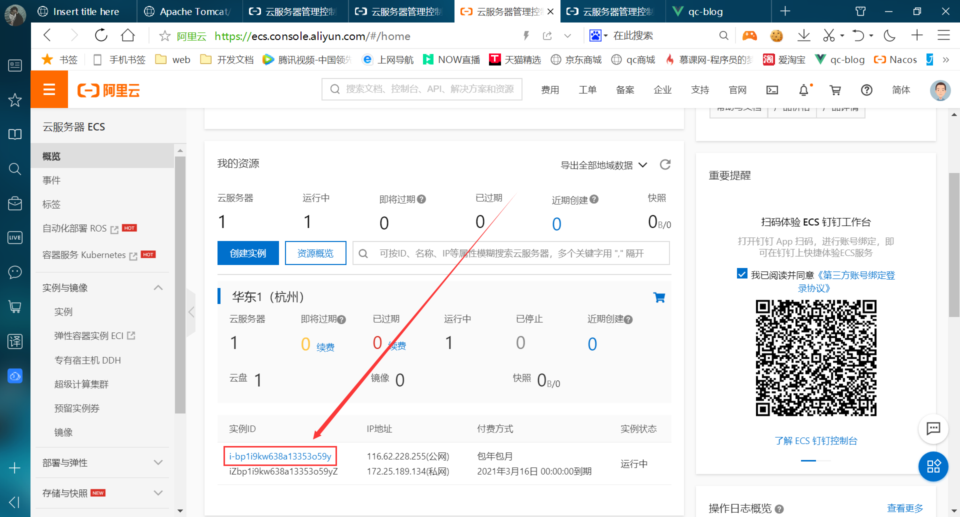Expand the 部署与弹性 section
Image resolution: width=960 pixels, height=517 pixels.
coord(158,462)
